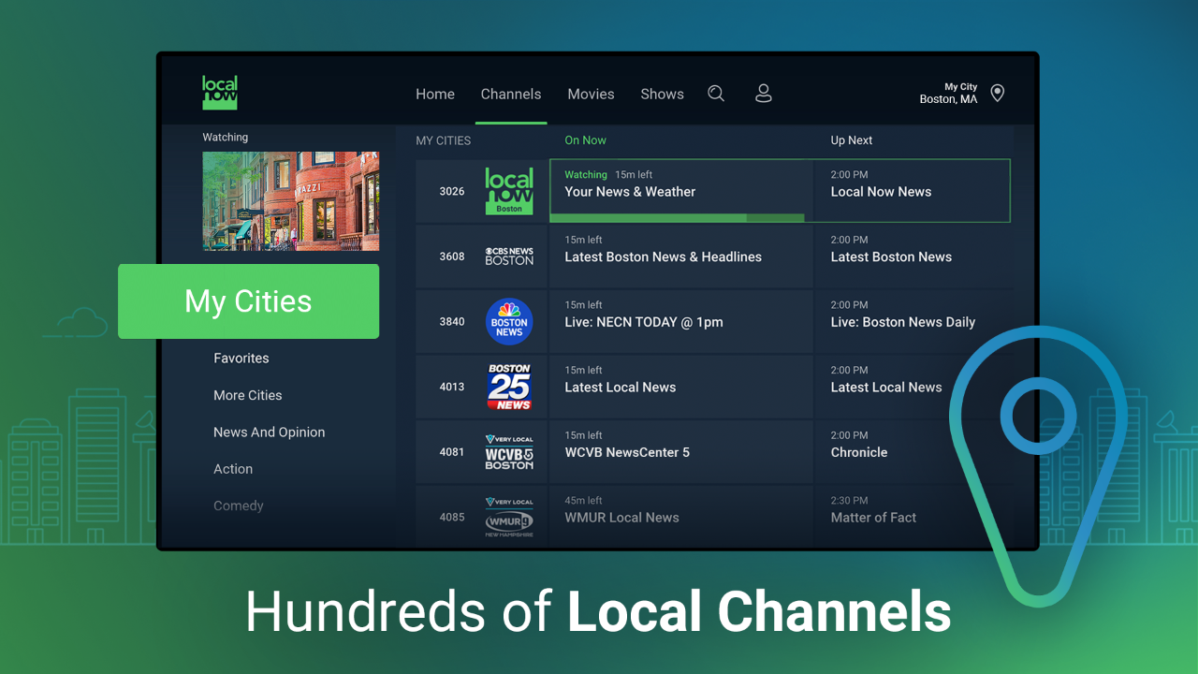Select Favorites in the sidebar
The width and height of the screenshot is (1198, 674).
(241, 358)
